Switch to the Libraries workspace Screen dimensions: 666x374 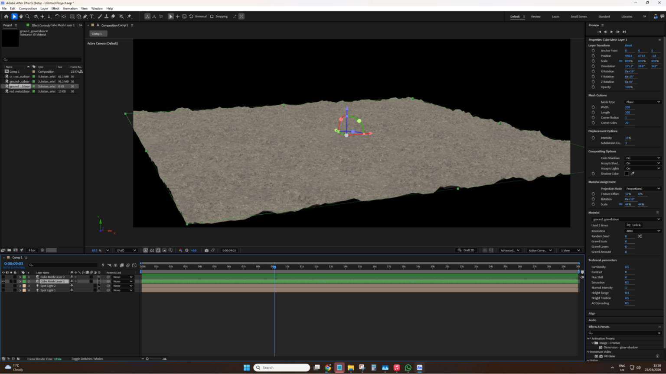point(627,16)
